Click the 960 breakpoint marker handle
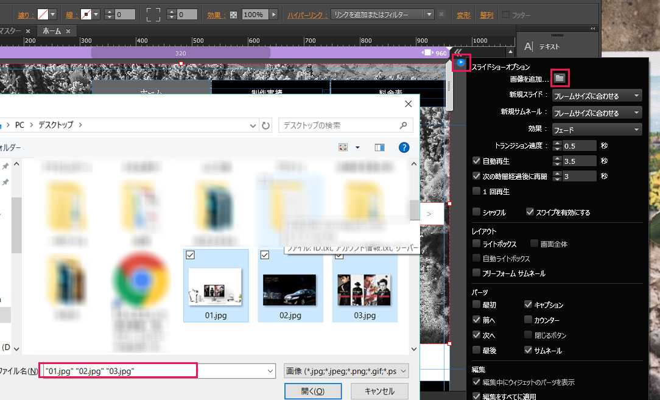This screenshot has width=660, height=400. tap(427, 52)
